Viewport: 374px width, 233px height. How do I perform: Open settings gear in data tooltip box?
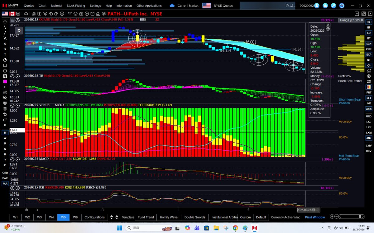pos(328,29)
